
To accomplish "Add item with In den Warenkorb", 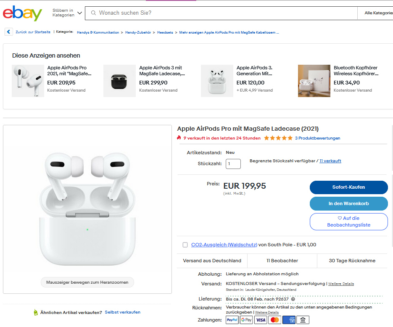I will [x=348, y=203].
